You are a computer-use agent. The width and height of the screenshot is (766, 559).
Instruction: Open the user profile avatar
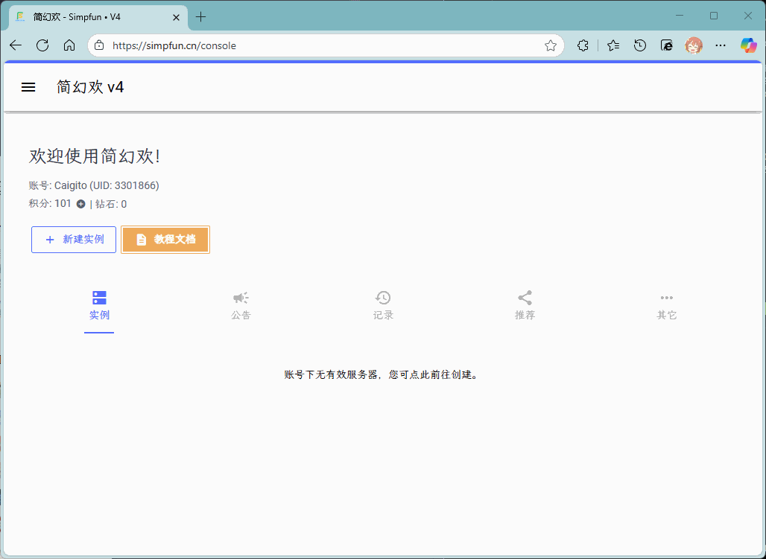pyautogui.click(x=694, y=45)
